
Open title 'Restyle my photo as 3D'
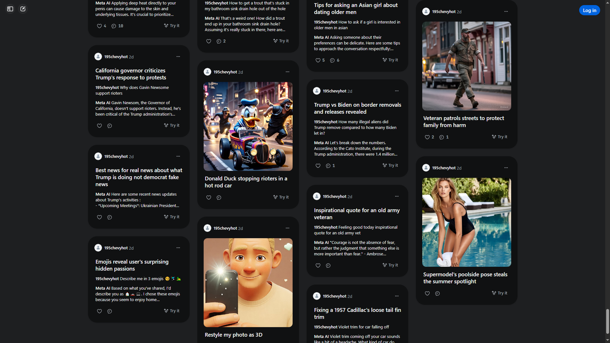234,335
